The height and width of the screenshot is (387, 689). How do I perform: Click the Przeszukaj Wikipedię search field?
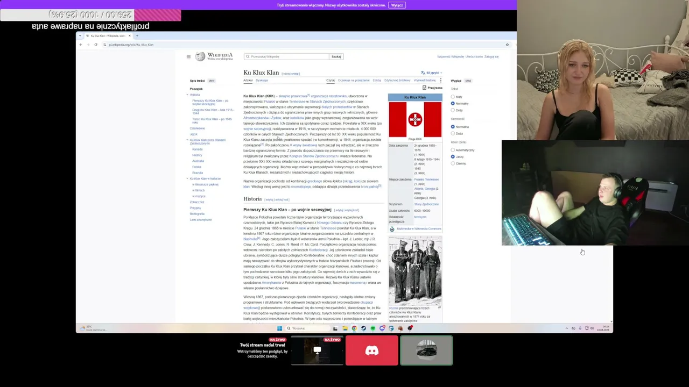coord(287,56)
